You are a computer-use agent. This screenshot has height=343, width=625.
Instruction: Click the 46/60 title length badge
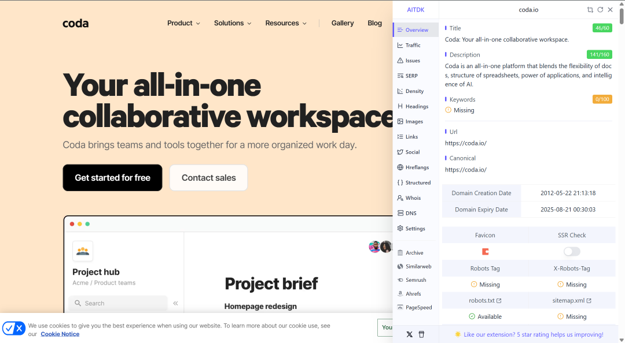pos(602,28)
